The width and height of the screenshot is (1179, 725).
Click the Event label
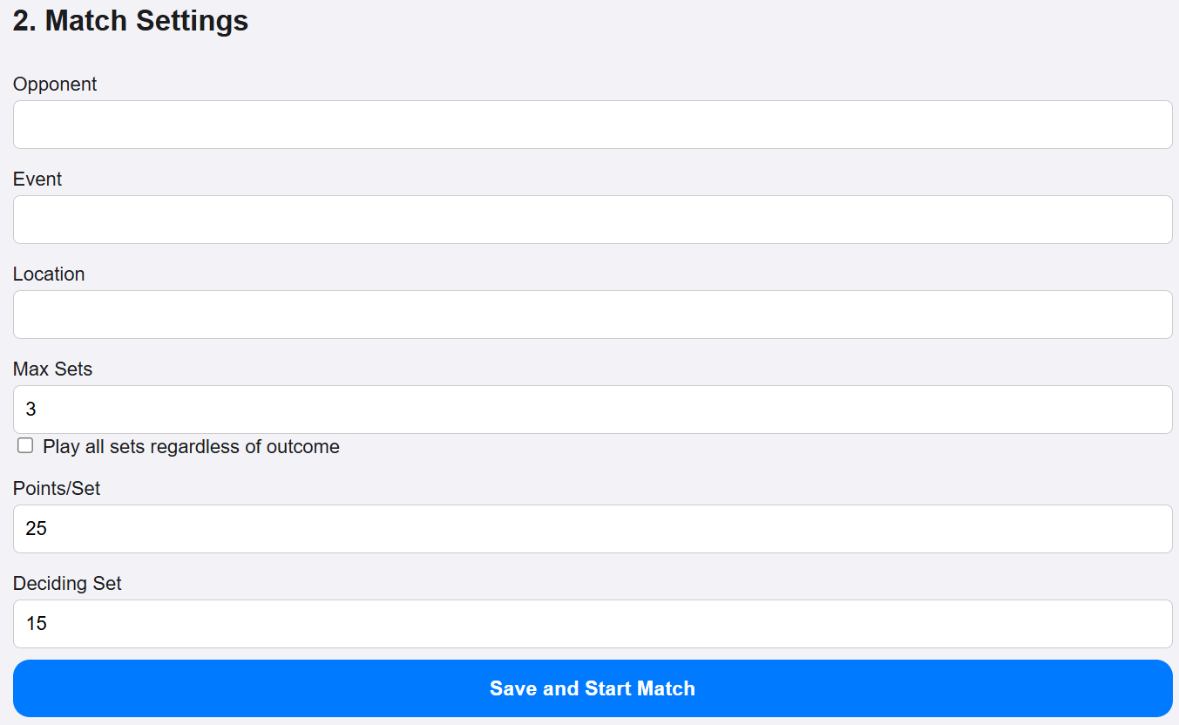click(x=37, y=179)
